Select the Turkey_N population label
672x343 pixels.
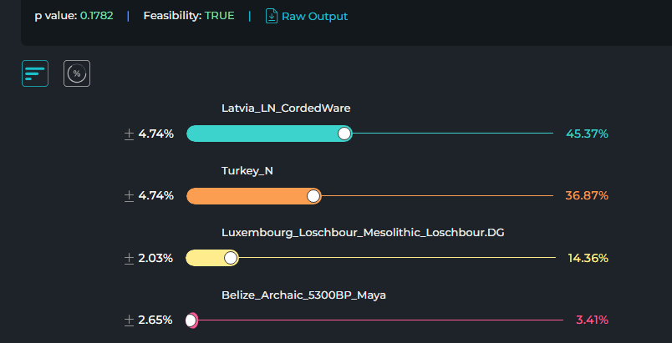[247, 171]
